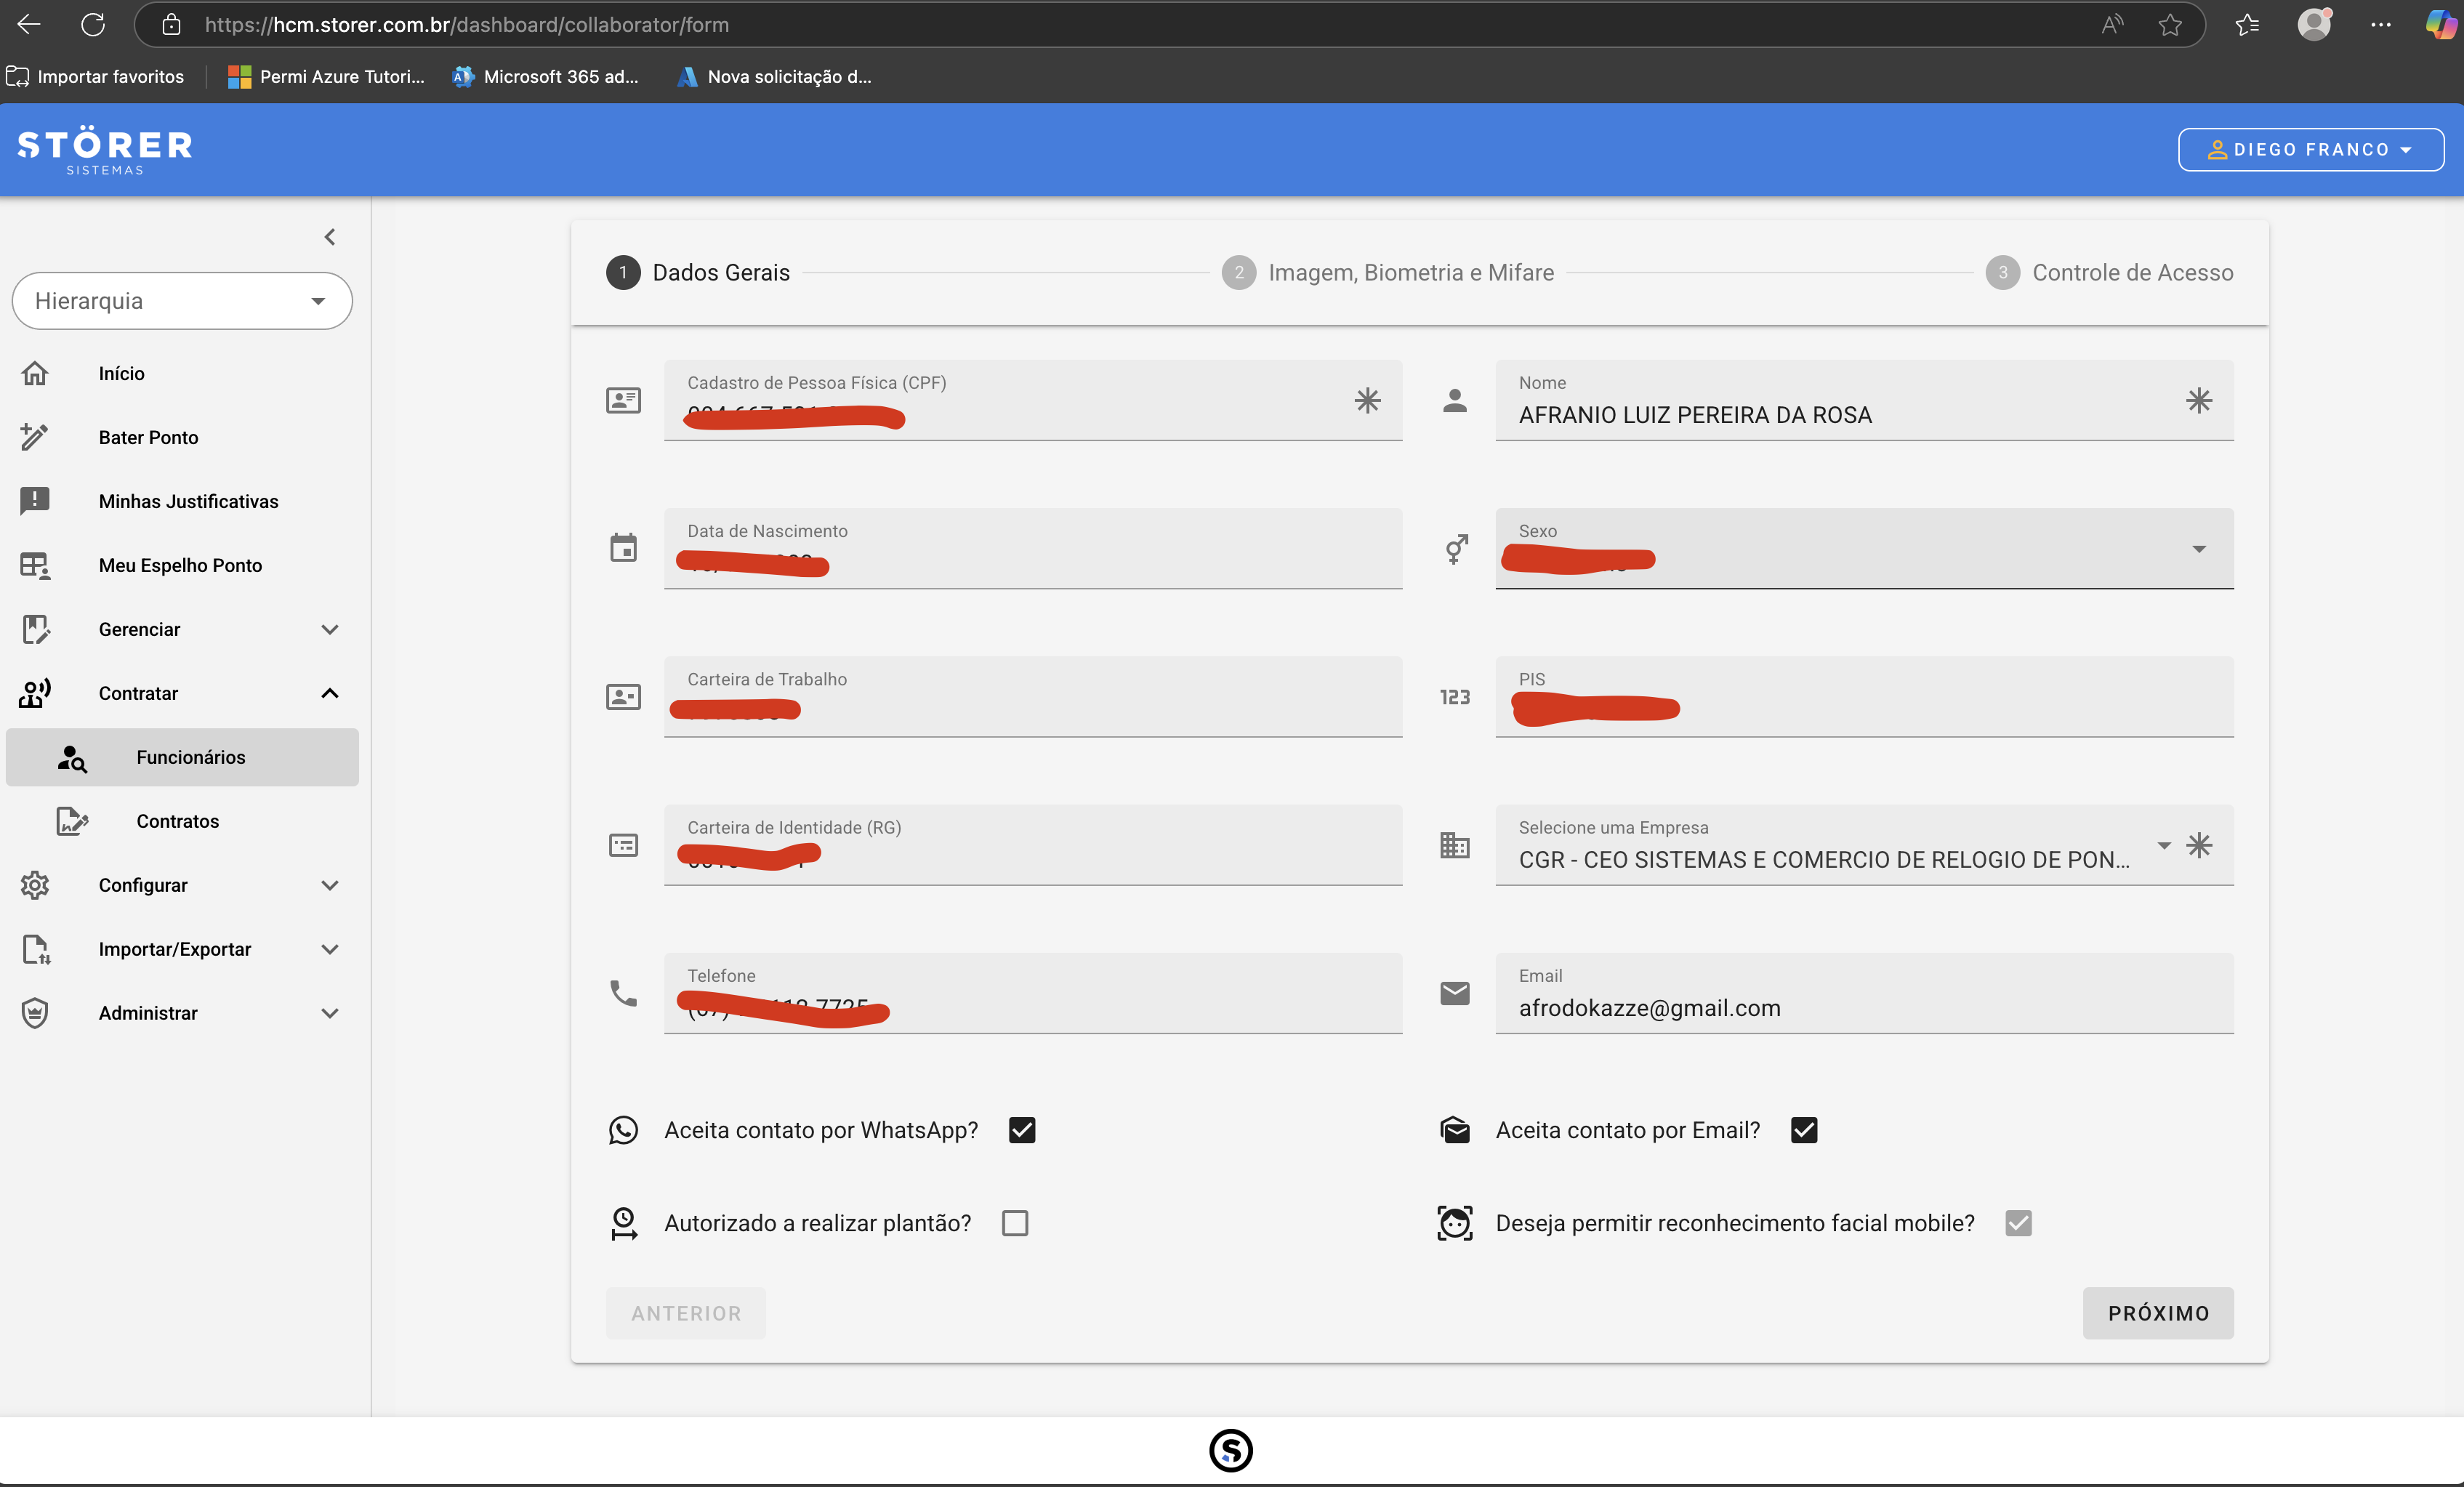Uncheck Aceita contato por Email
This screenshot has width=2464, height=1487.
[1804, 1130]
